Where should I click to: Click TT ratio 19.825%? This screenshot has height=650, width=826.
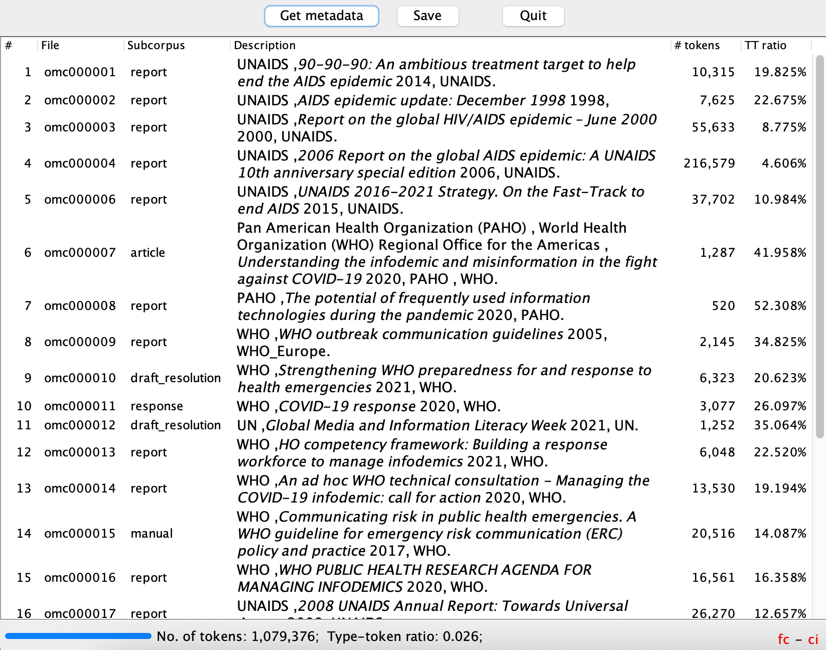click(780, 72)
